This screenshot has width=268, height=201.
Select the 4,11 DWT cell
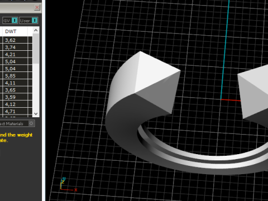[15, 83]
